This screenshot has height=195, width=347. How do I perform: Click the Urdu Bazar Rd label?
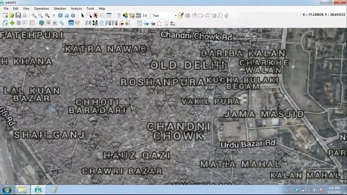(x=248, y=144)
